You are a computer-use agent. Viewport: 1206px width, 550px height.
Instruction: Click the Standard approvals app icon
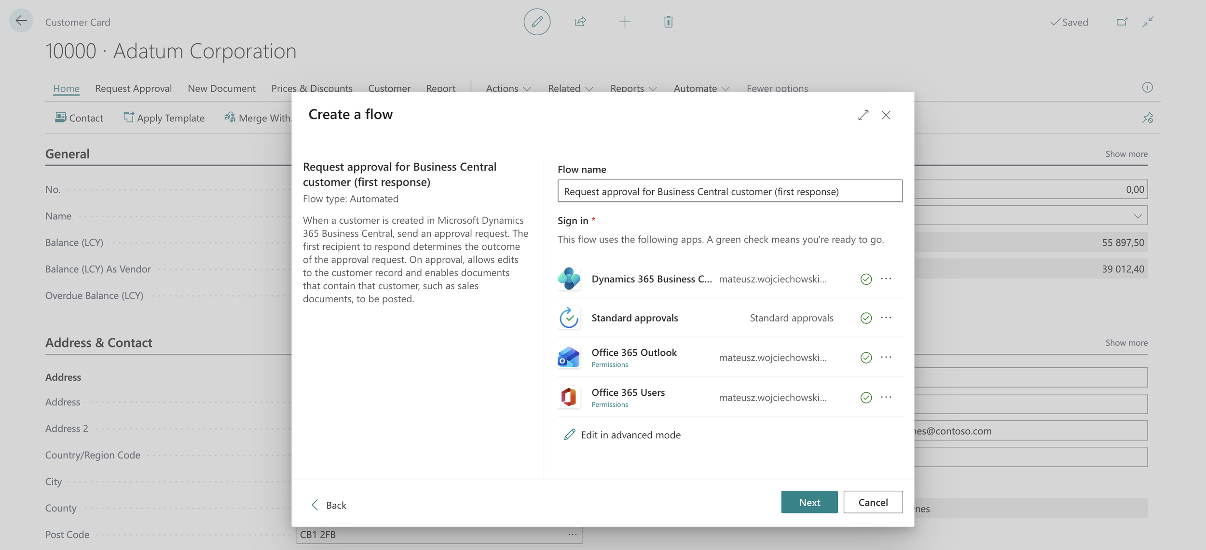coord(569,318)
